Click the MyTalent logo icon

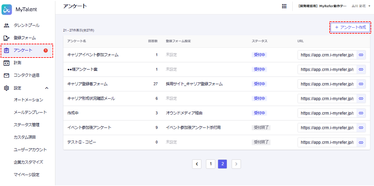click(7, 9)
